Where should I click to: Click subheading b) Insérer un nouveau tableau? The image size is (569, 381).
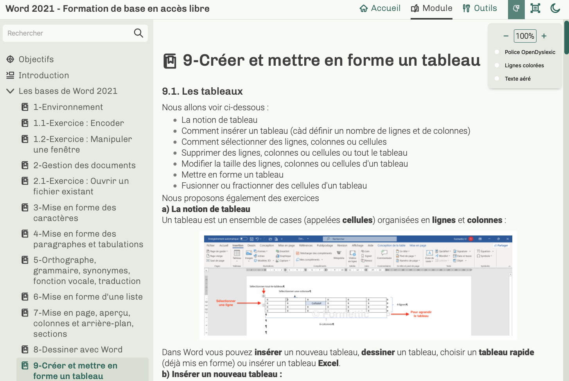pos(222,374)
